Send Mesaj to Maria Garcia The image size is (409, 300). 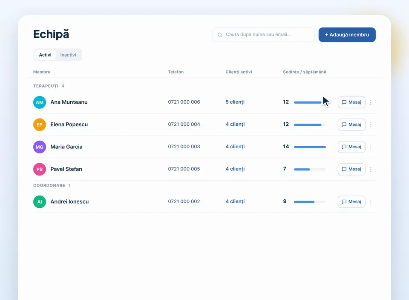click(x=351, y=147)
